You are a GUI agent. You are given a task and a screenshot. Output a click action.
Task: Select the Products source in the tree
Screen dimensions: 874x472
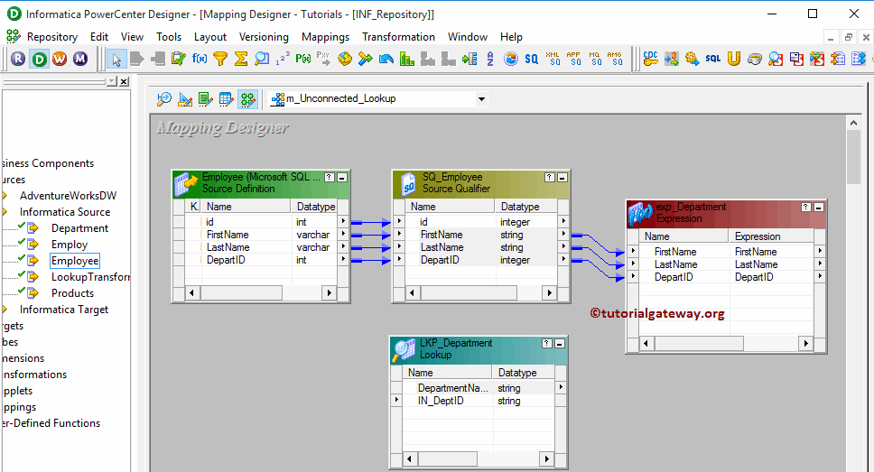pos(72,293)
